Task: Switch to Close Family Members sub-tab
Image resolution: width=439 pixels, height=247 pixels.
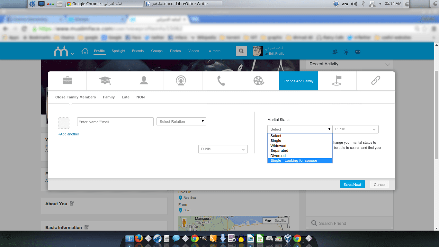Action: tap(76, 97)
